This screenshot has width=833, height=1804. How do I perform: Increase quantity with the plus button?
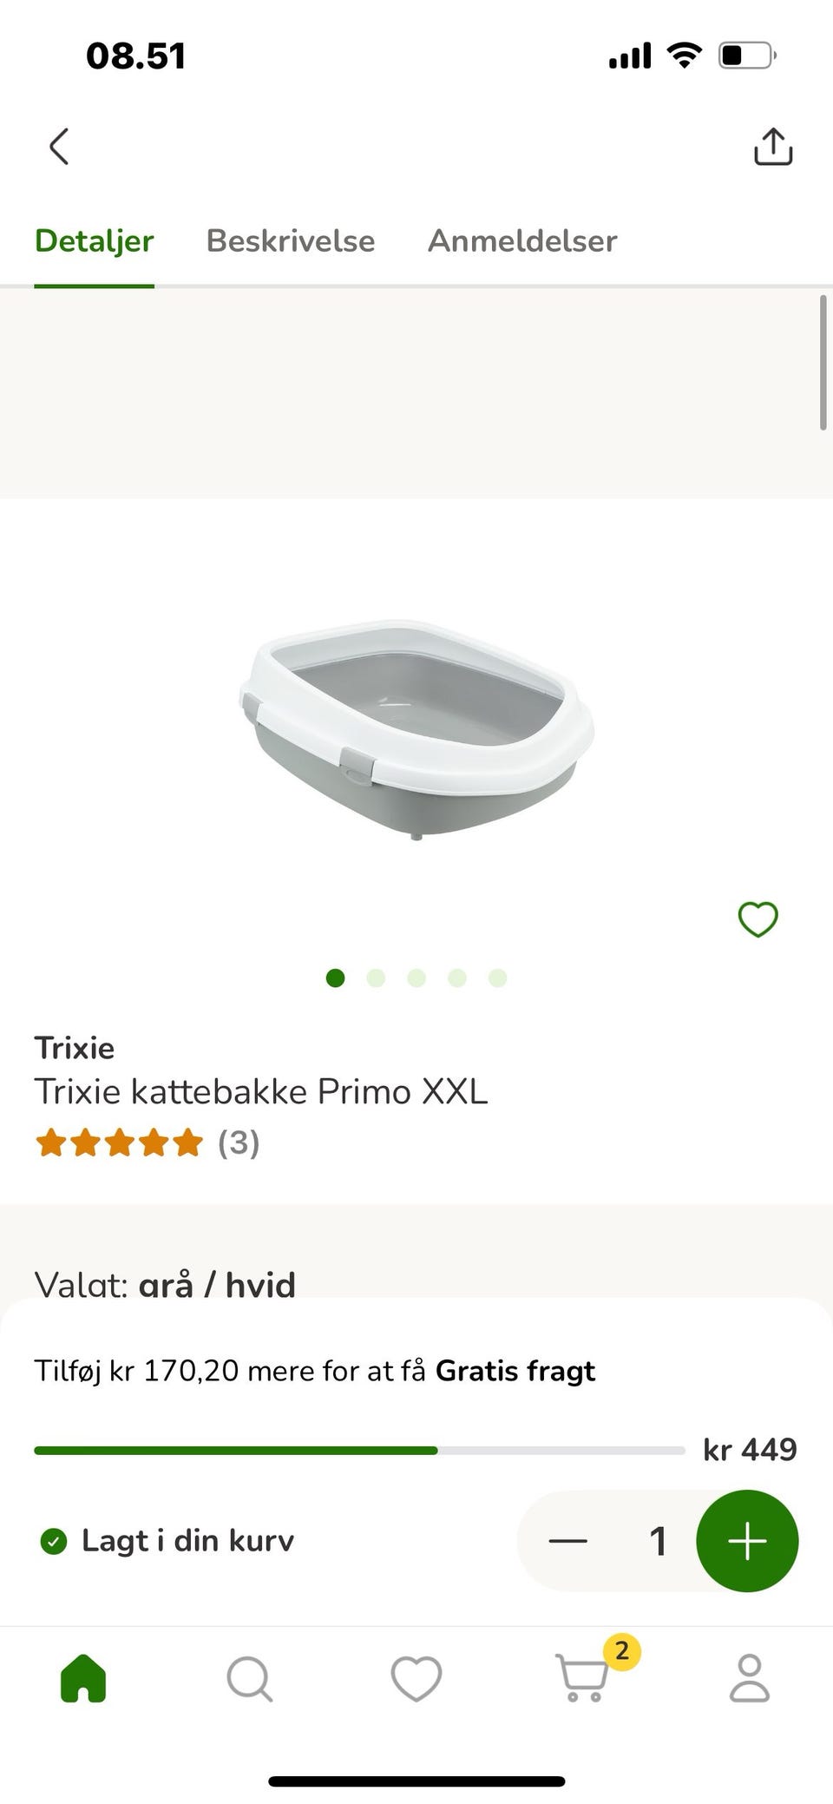point(747,1541)
